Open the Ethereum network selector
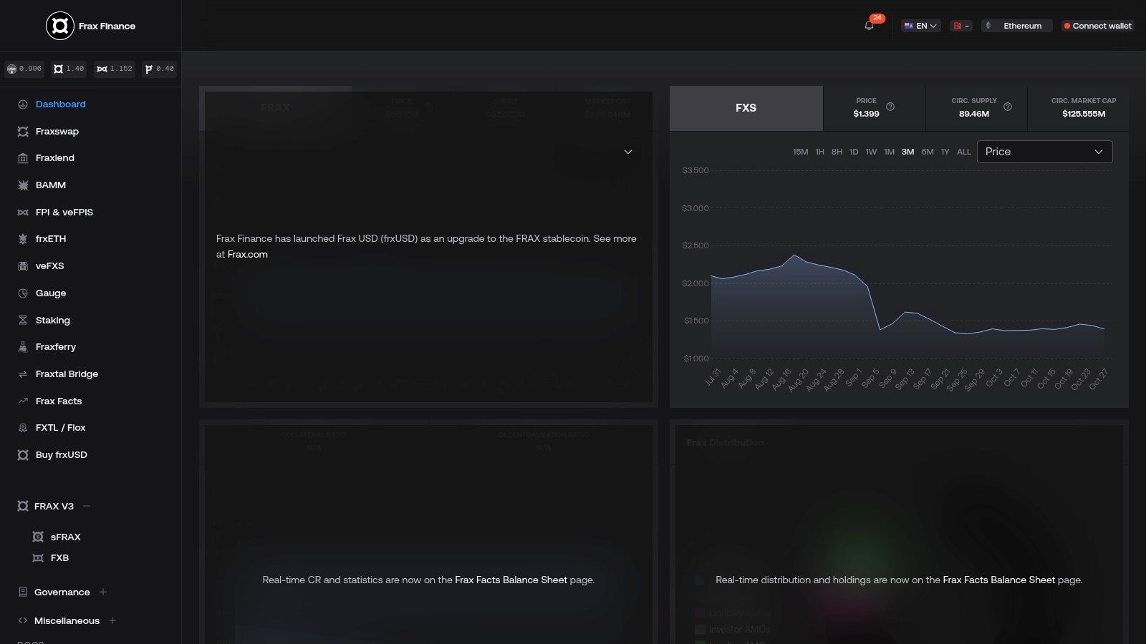The width and height of the screenshot is (1146, 644). pos(1016,26)
